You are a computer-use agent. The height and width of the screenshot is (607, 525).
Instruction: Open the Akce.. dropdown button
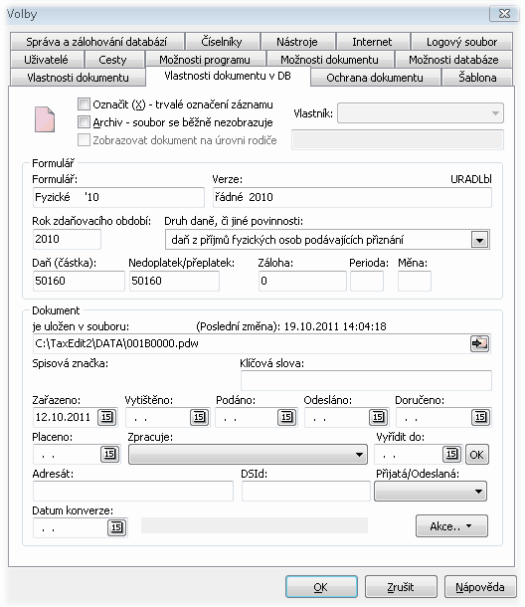[x=451, y=526]
